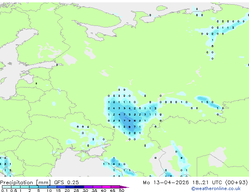Click the legend label '0.1'
249x192 pixels.
point(4,190)
